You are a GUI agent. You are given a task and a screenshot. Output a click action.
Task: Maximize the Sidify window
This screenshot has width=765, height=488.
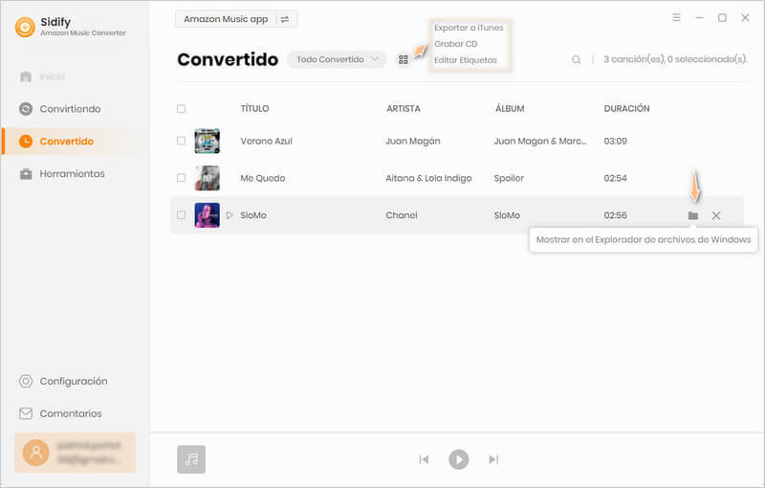click(723, 17)
